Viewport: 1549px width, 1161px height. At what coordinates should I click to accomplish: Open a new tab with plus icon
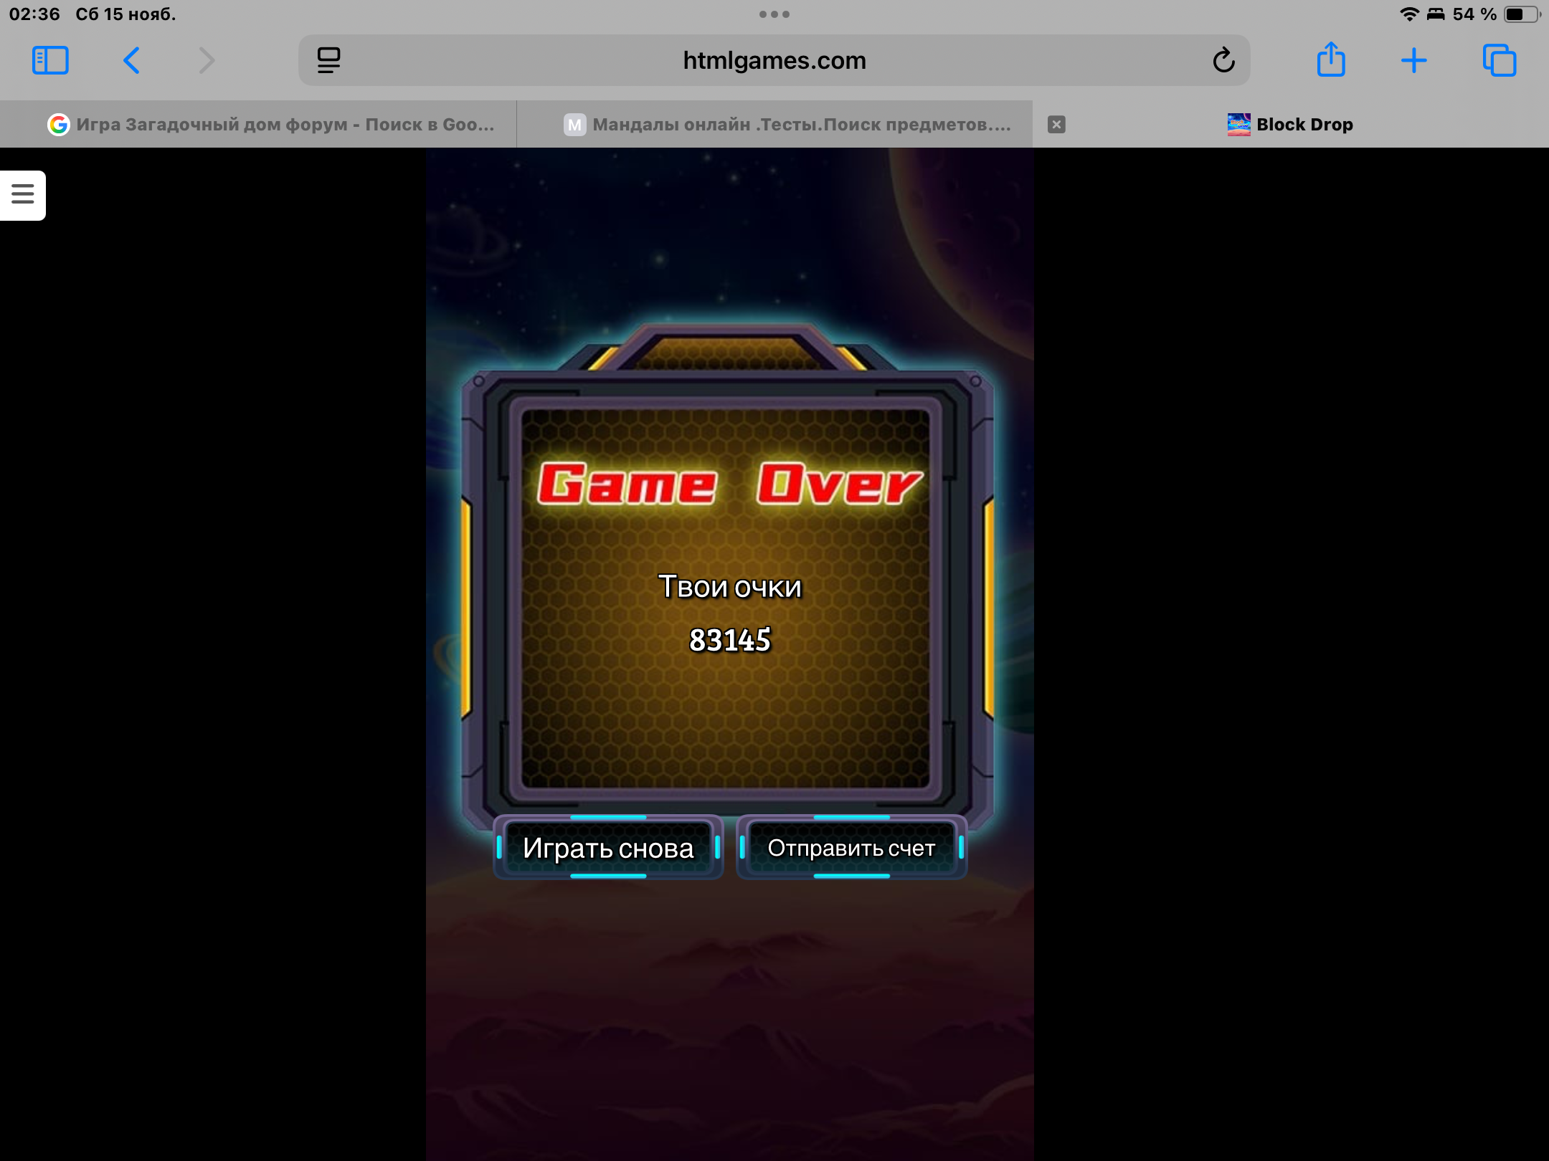pyautogui.click(x=1413, y=60)
